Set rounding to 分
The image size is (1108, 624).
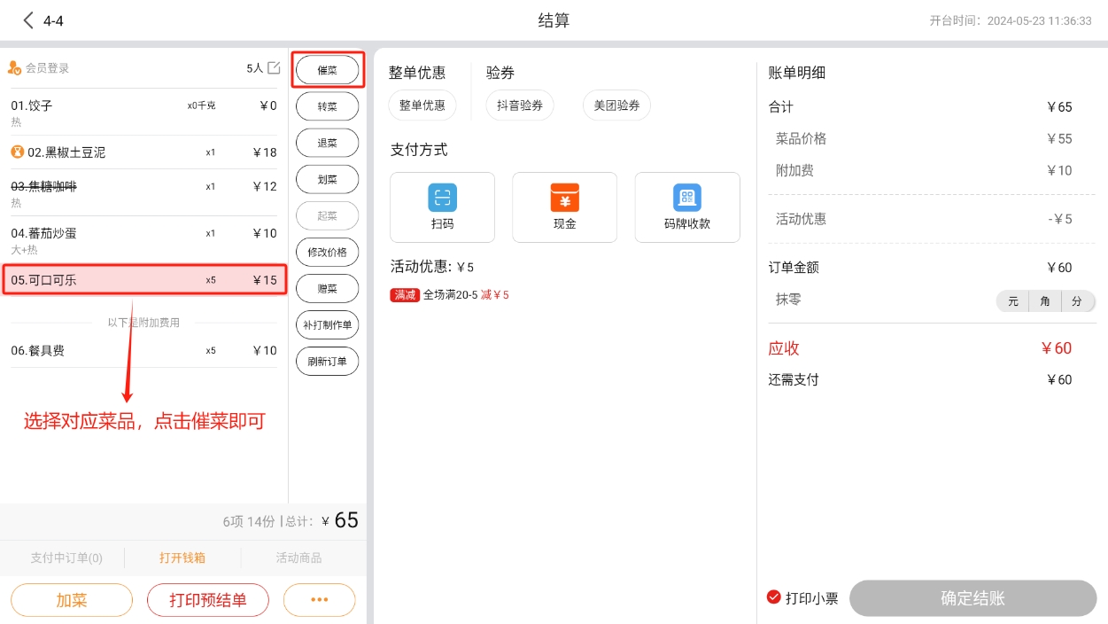tap(1077, 301)
